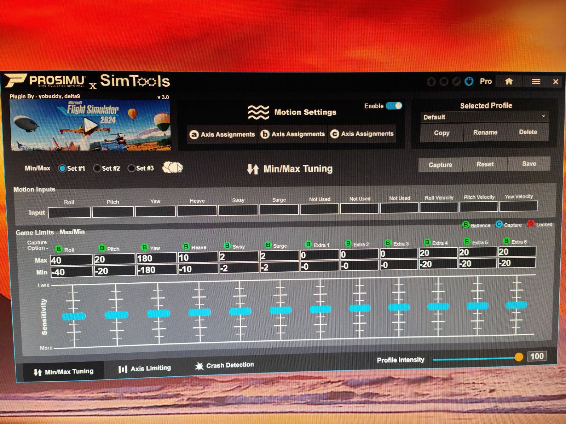Open the 'c' Axis Assignments tab
Screen dimensions: 566x424
click(362, 134)
